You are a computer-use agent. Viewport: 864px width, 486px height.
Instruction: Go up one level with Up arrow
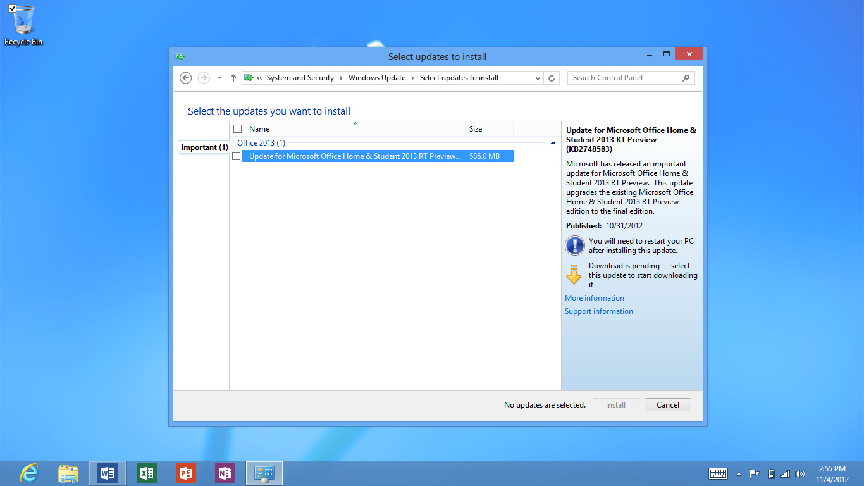click(x=233, y=78)
